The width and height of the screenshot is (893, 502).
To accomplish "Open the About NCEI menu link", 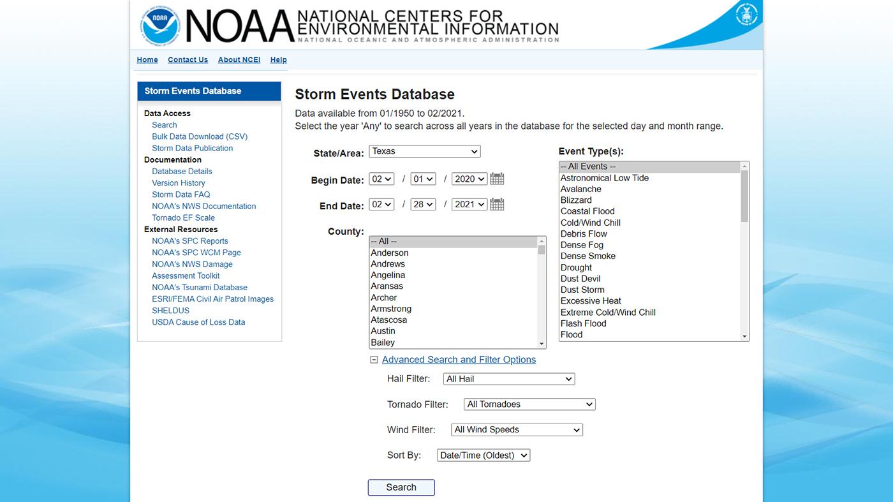I will point(239,60).
